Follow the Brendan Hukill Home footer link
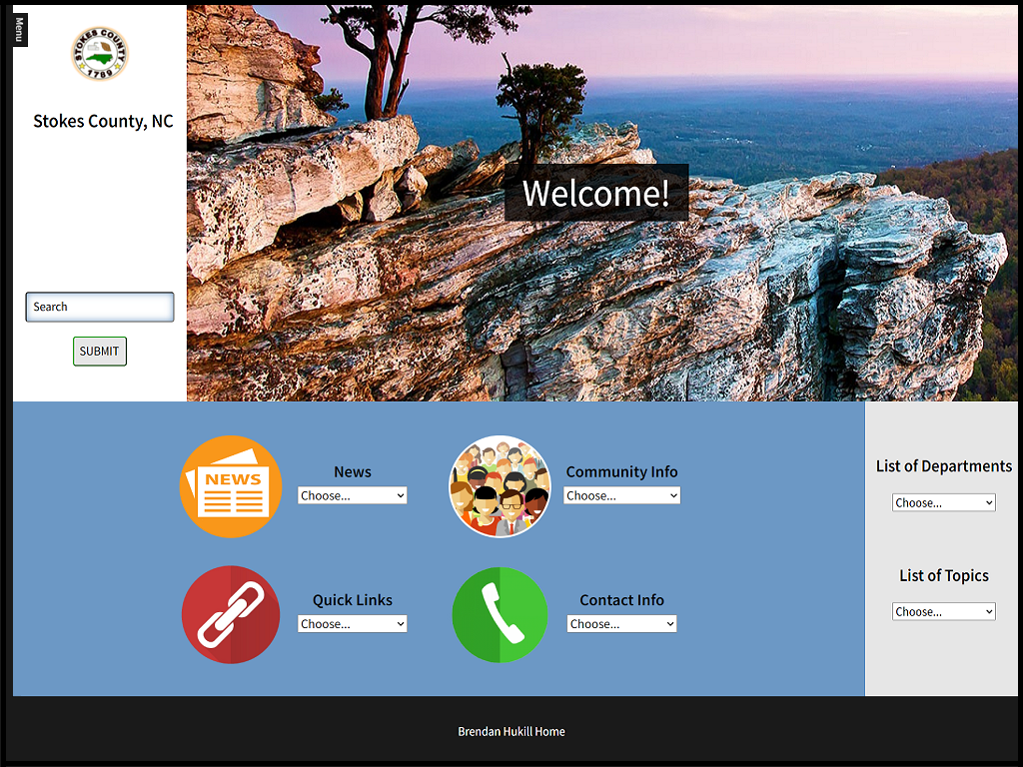1023x767 pixels. (511, 732)
